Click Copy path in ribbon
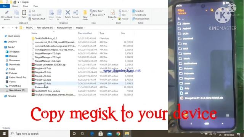 tap(35, 15)
